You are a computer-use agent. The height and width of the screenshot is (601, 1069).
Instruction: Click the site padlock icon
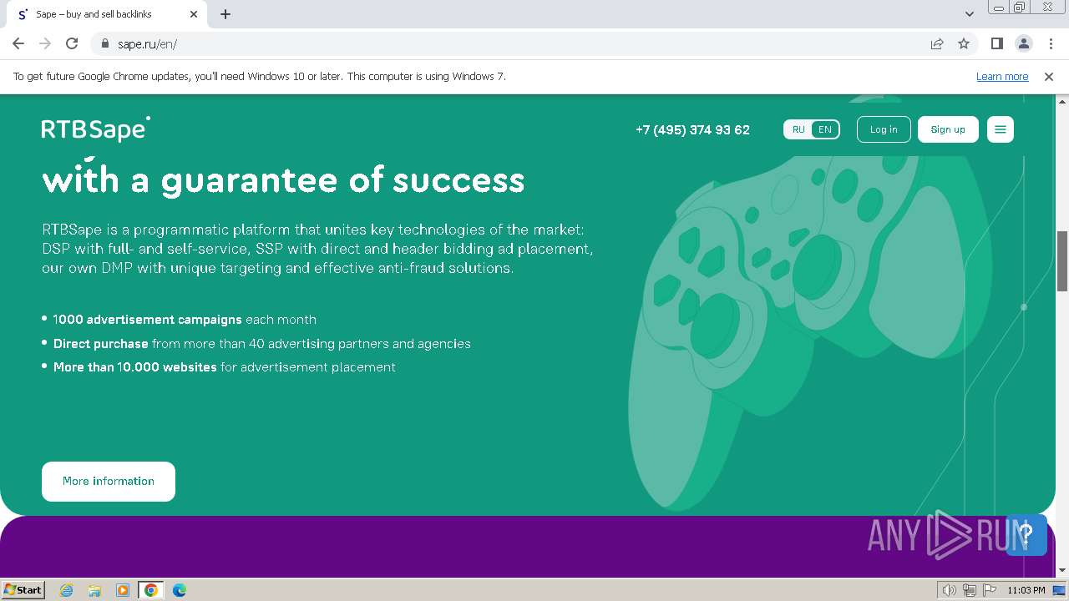coord(105,43)
